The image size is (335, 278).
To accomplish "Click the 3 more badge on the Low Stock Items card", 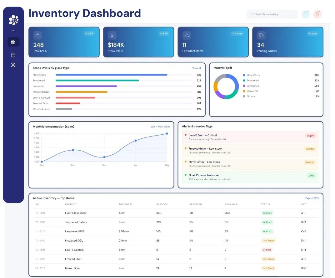I will [x=237, y=33].
